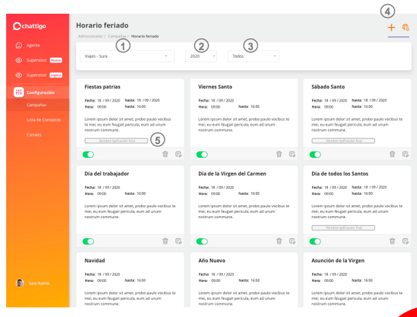Click the Campañas breadcrumb link
This screenshot has height=317, width=417.
point(117,35)
